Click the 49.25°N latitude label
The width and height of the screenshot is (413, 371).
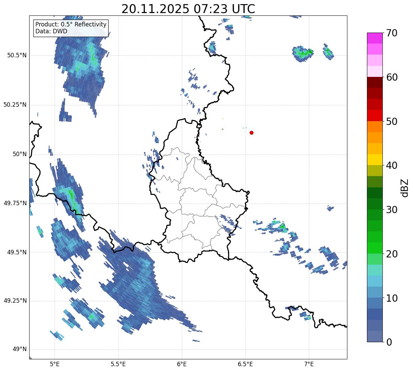[x=15, y=301]
